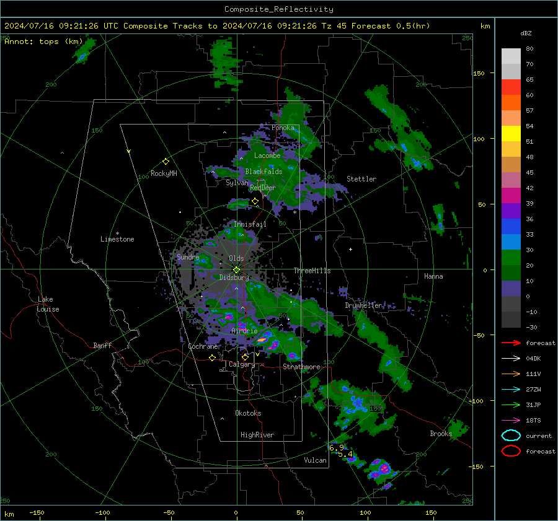Click the Airdrie city label

tap(244, 331)
